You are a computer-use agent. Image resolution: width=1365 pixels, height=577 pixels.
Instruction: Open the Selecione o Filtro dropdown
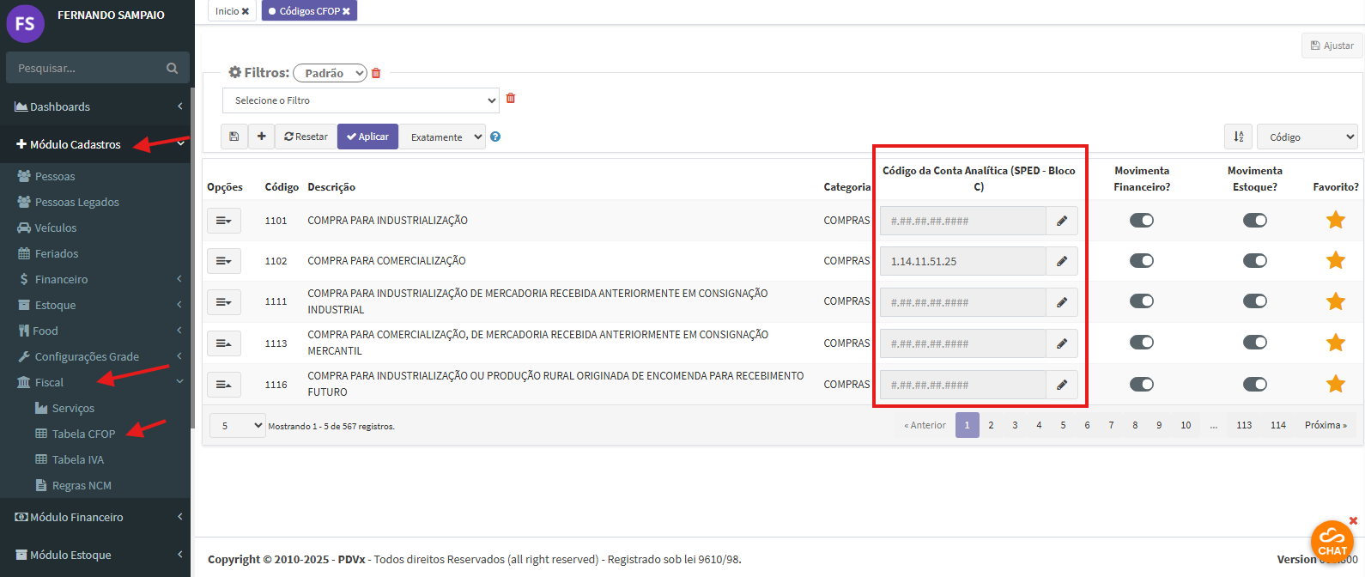click(361, 100)
